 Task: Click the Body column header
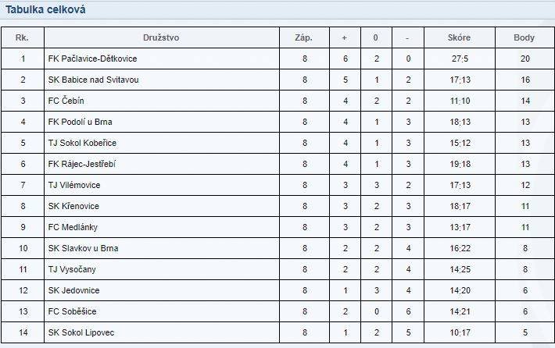click(x=524, y=37)
